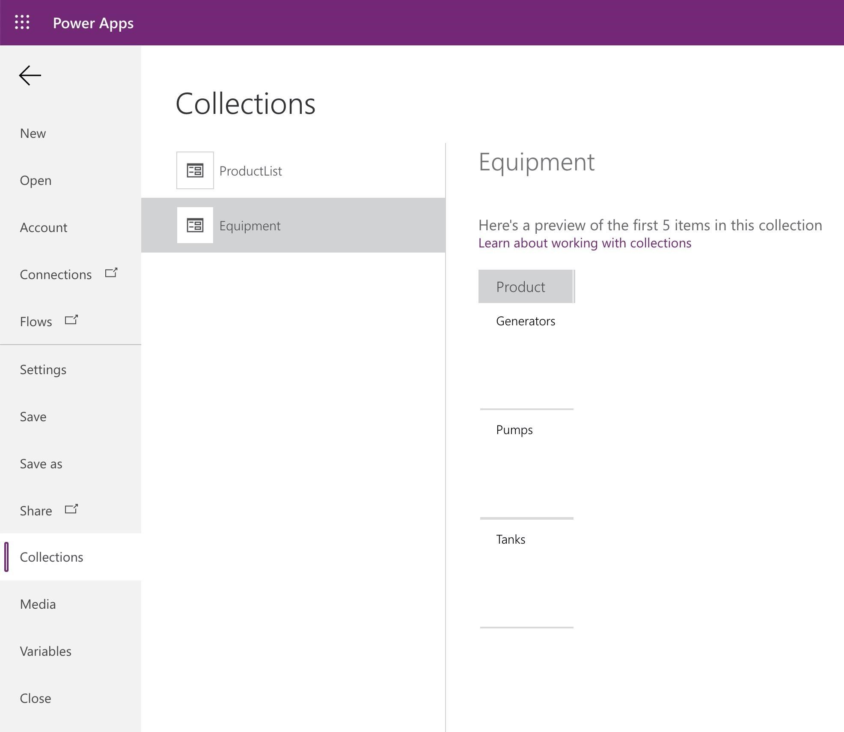Screen dimensions: 844x732
Task: Open the app launcher waffle icon
Action: tap(22, 22)
